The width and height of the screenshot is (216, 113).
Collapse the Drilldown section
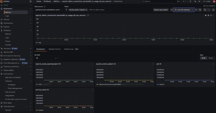pyautogui.click(x=31, y=31)
